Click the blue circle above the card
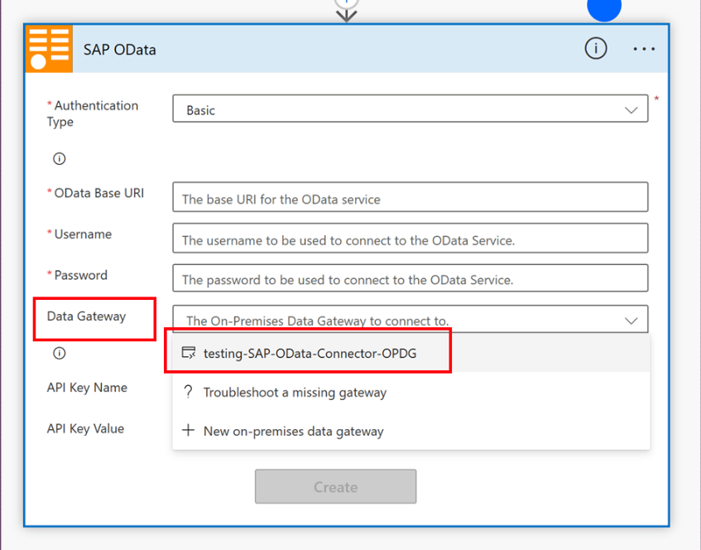 [x=604, y=8]
